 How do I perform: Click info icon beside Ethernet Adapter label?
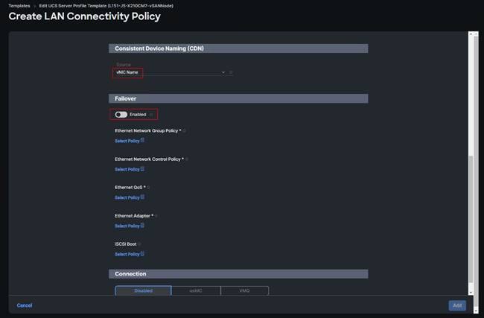(156, 216)
